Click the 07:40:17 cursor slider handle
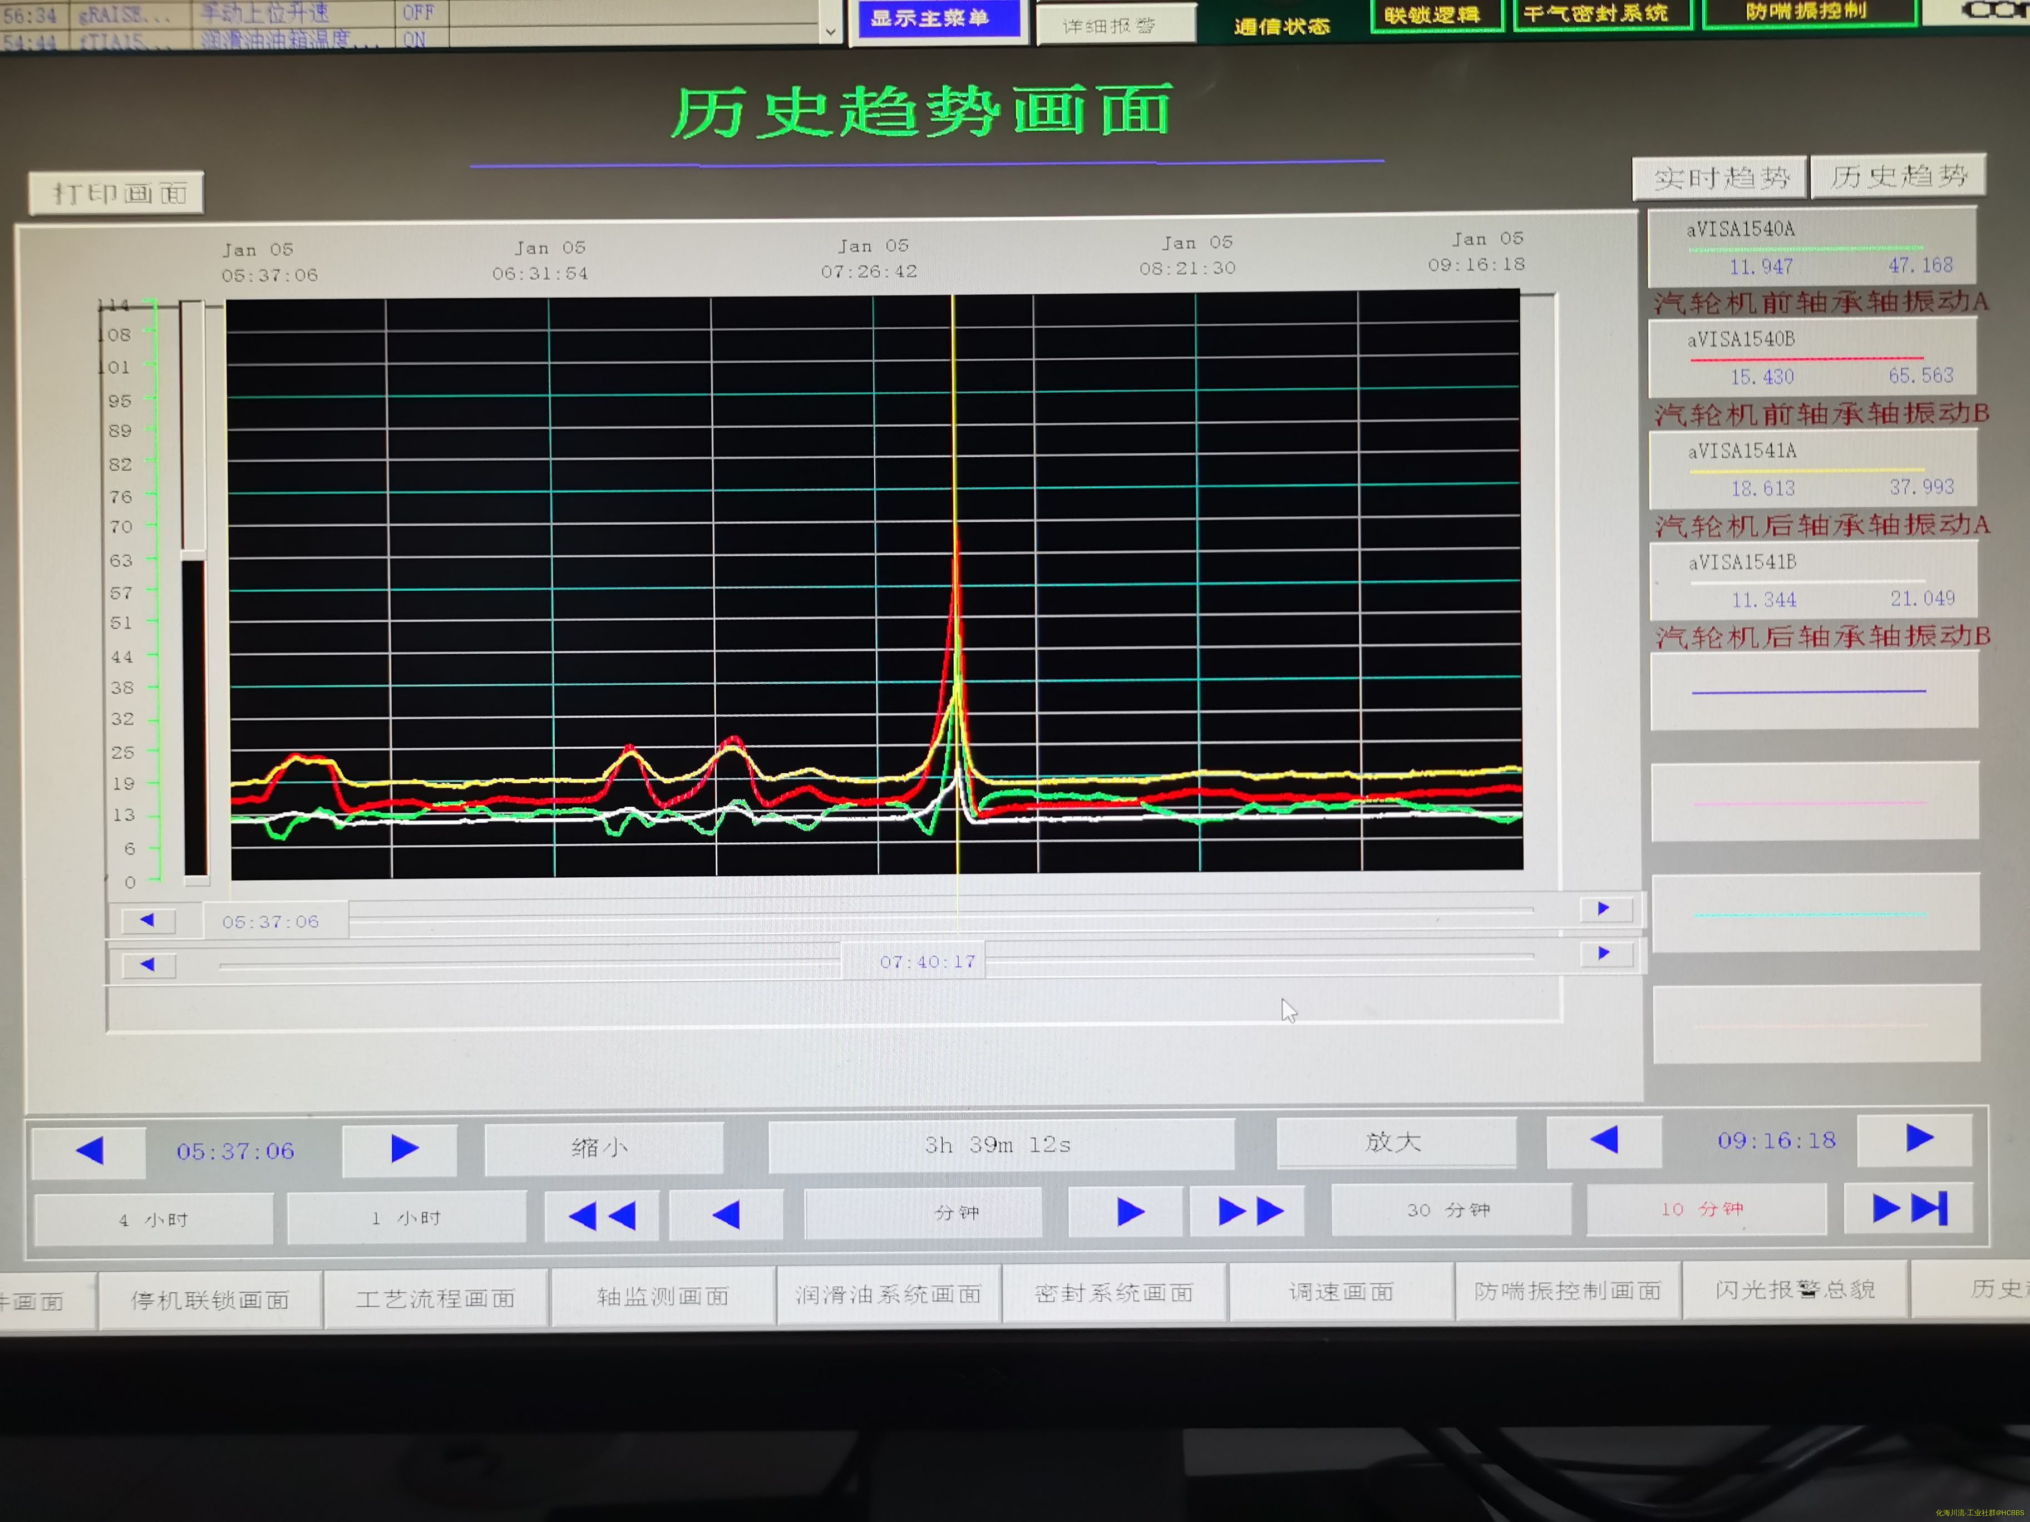This screenshot has height=1522, width=2030. [x=914, y=961]
